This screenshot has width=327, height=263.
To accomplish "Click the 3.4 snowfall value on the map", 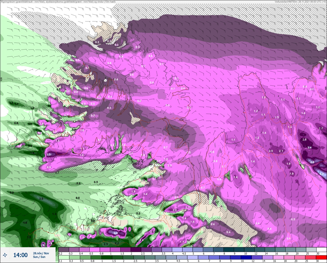I will [x=309, y=148].
